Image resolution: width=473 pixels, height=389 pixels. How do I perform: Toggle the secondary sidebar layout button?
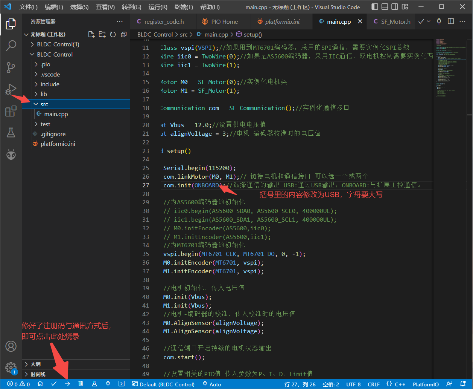click(x=394, y=7)
